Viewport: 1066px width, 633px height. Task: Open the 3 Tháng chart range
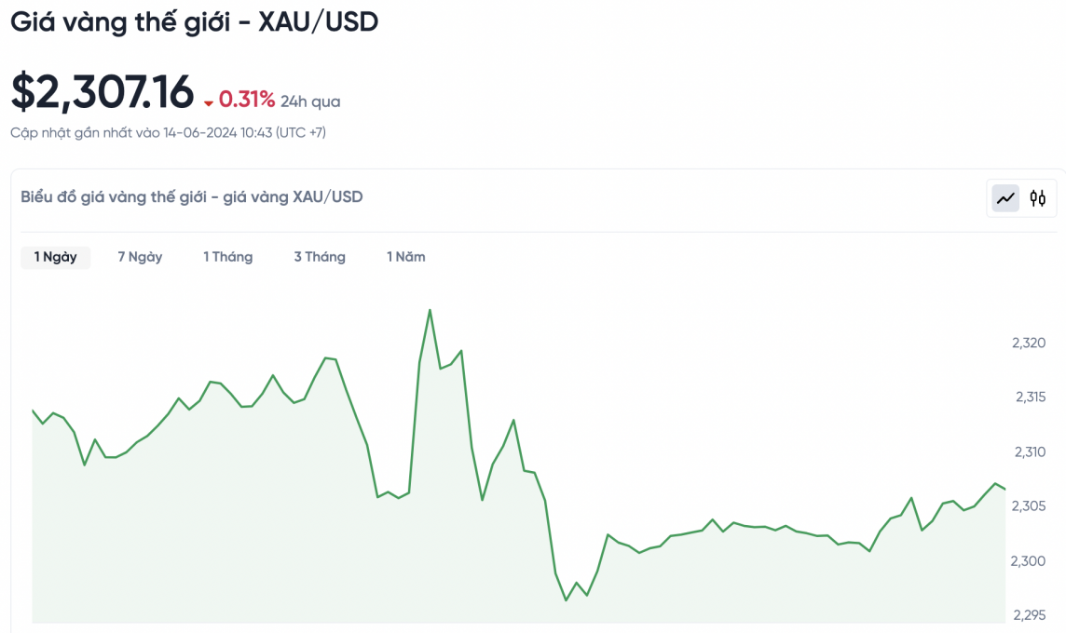click(x=320, y=257)
